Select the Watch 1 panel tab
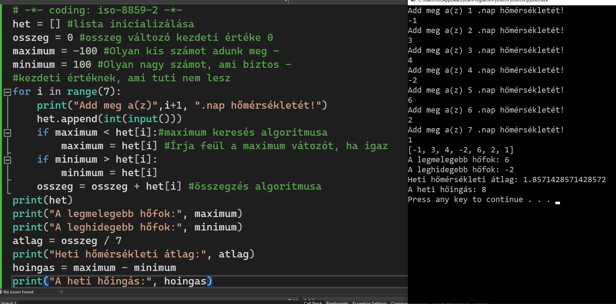 click(x=9, y=302)
